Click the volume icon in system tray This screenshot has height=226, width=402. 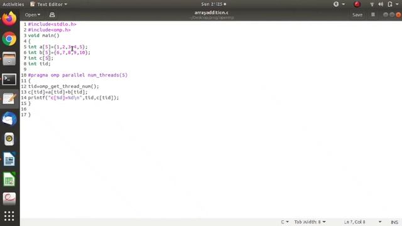coord(381,4)
